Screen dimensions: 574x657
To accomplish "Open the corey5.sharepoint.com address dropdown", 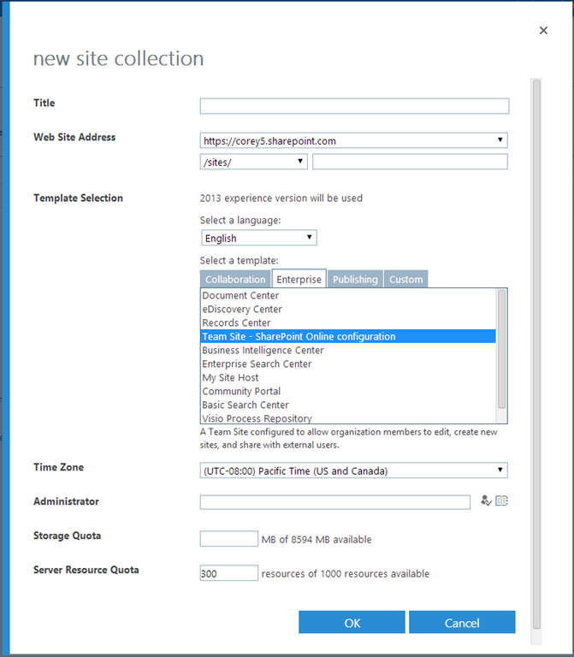I will point(353,140).
